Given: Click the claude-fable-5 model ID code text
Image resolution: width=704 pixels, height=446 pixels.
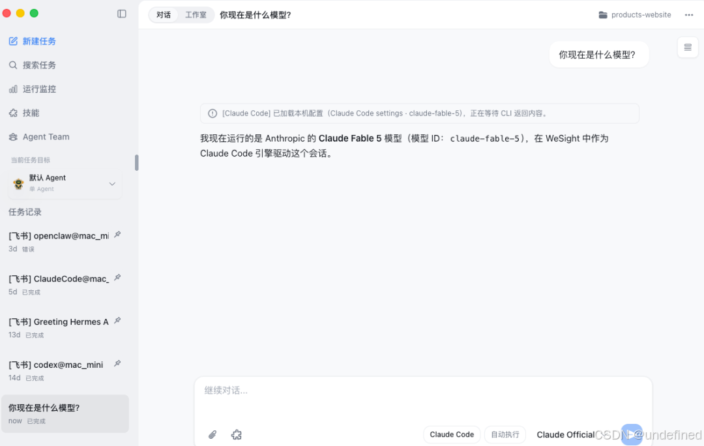Looking at the screenshot, I should click(484, 139).
